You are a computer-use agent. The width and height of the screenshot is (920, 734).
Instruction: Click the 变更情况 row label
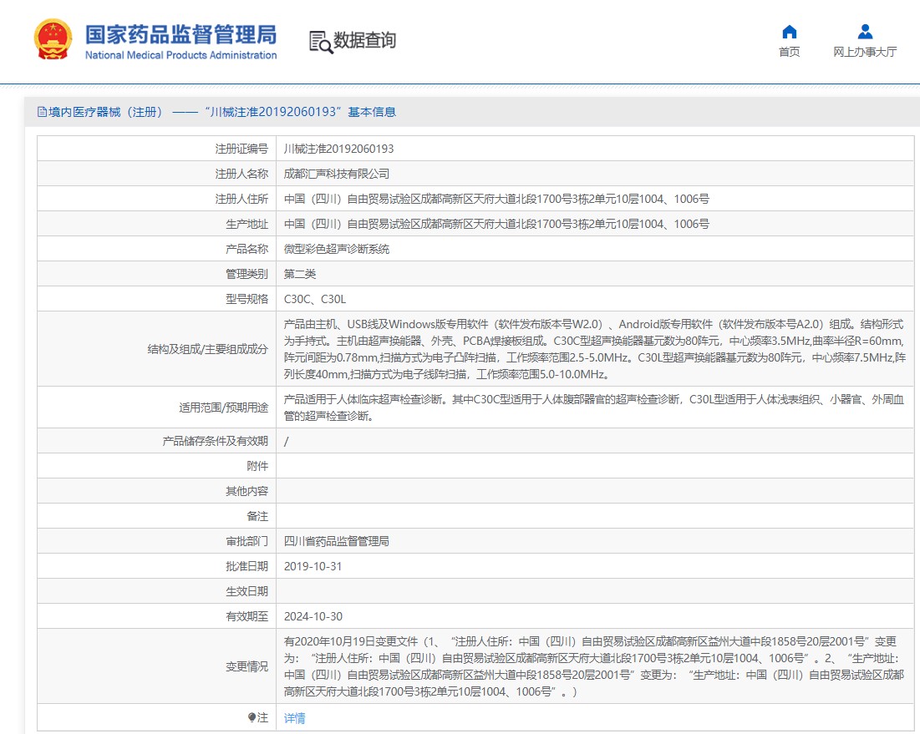[247, 666]
